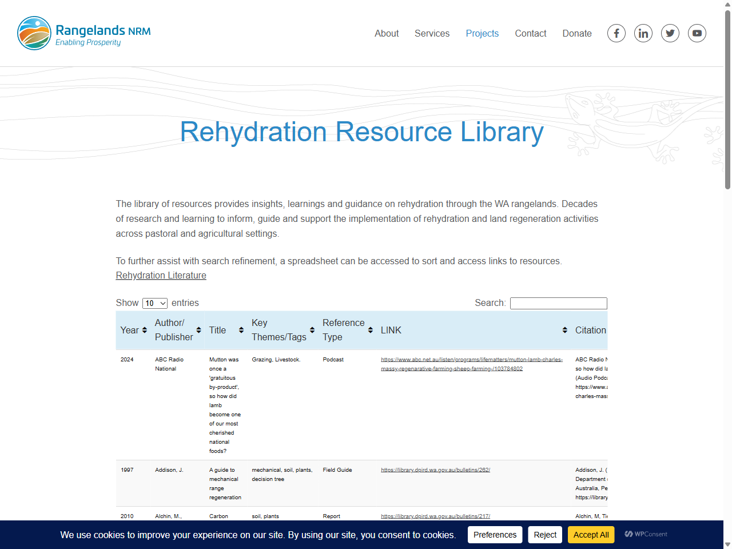Open the YouTube social icon
The image size is (732, 549).
(697, 33)
